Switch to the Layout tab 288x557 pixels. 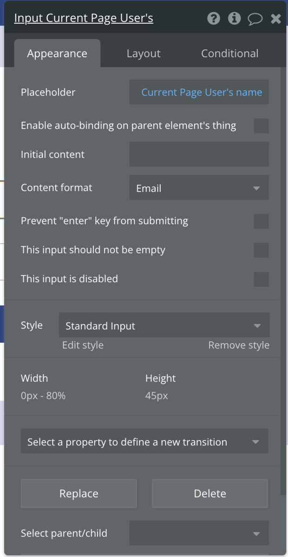[x=144, y=54]
